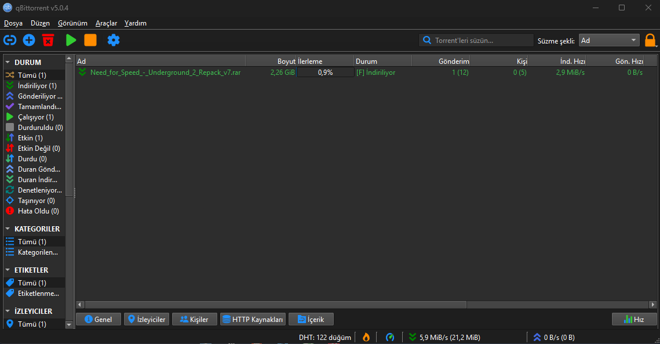
Task: Click the horizontal scrollbar thumb in torrent list
Action: click(275, 305)
